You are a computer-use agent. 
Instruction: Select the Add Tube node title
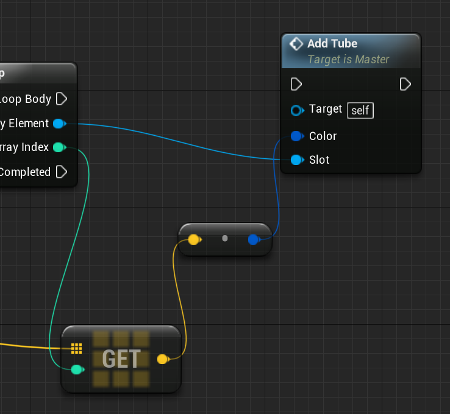332,44
